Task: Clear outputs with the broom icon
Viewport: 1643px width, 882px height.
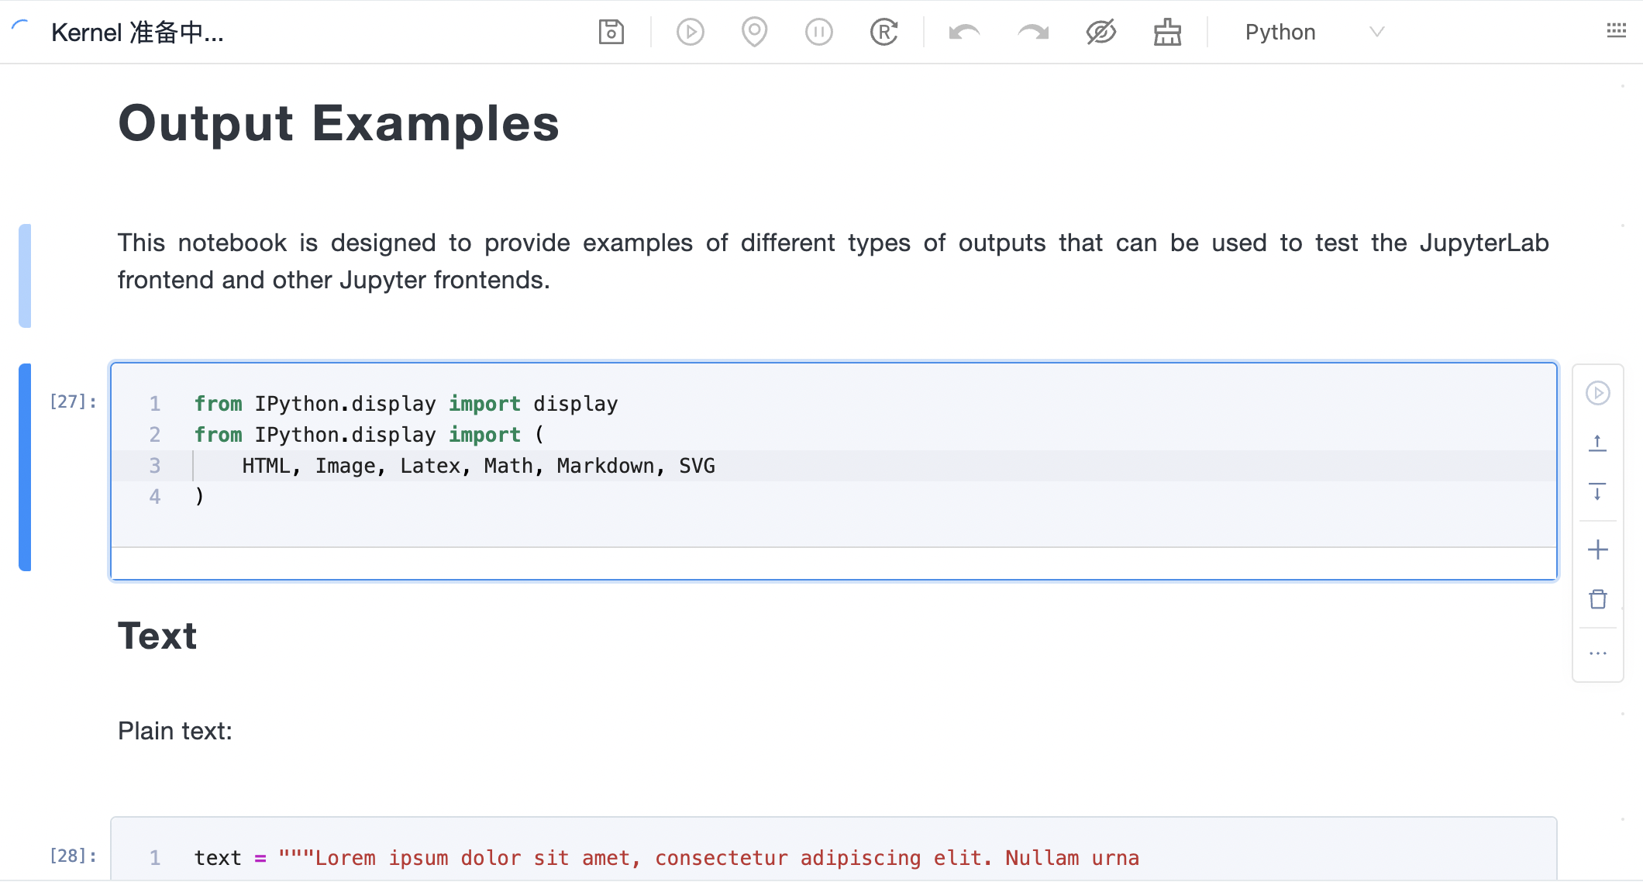Action: (x=1167, y=32)
